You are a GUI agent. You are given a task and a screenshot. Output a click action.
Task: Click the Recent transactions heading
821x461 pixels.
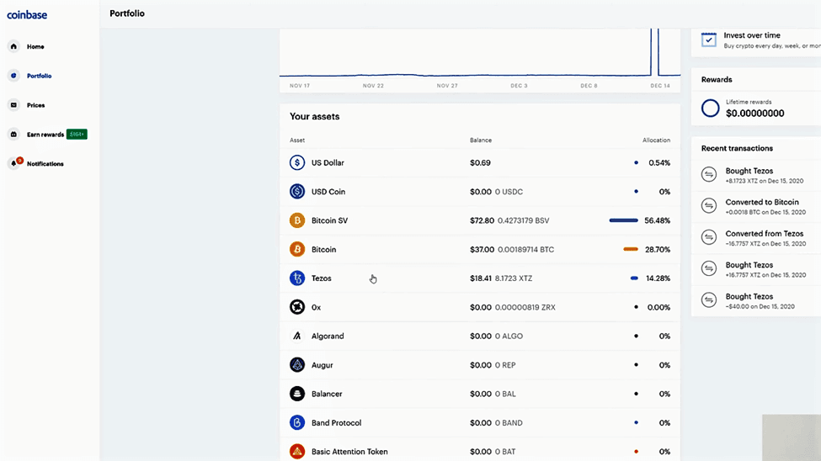(x=737, y=148)
